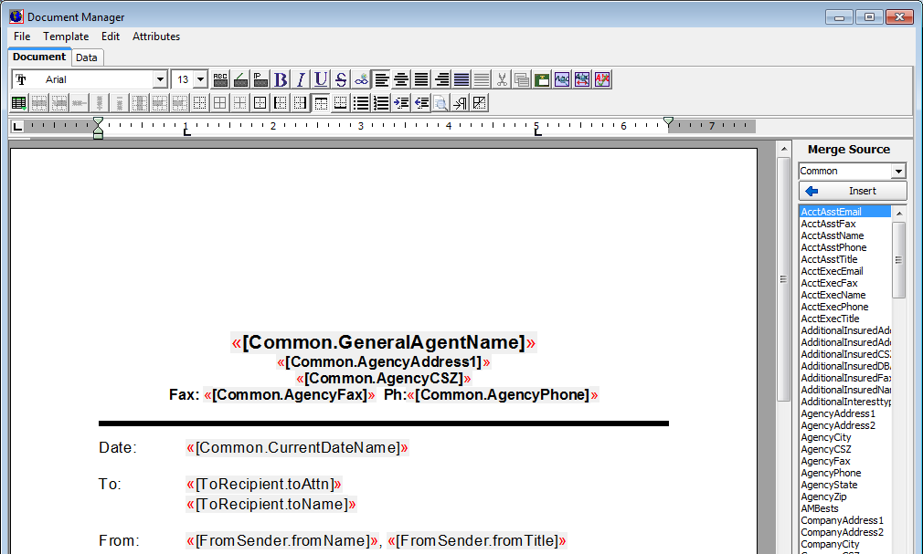Viewport: 923px width, 554px height.
Task: Increase paragraph indent
Action: pos(401,103)
